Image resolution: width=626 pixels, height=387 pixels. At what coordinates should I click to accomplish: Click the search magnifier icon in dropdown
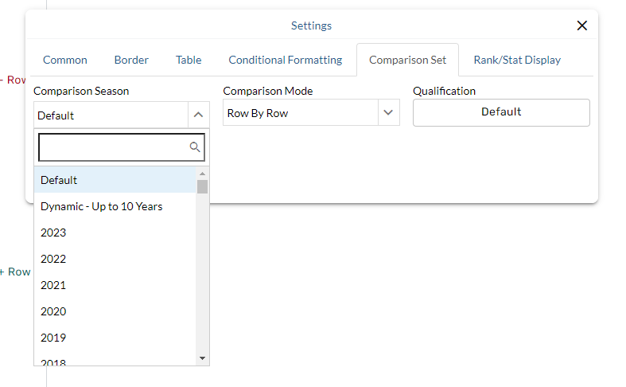(195, 147)
